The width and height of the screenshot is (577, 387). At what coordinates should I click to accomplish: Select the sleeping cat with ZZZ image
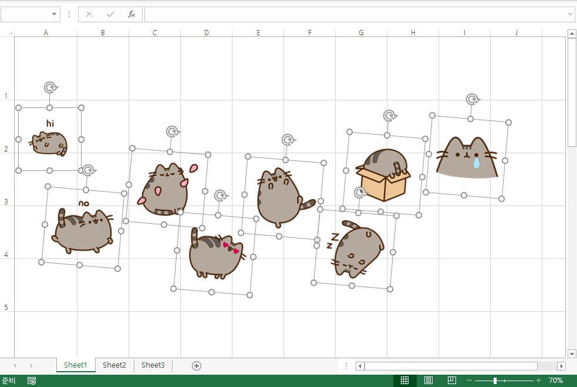tap(355, 250)
